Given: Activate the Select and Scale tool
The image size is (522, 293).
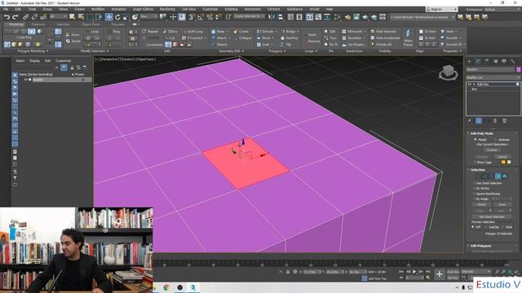Looking at the screenshot, I should coord(126,17).
